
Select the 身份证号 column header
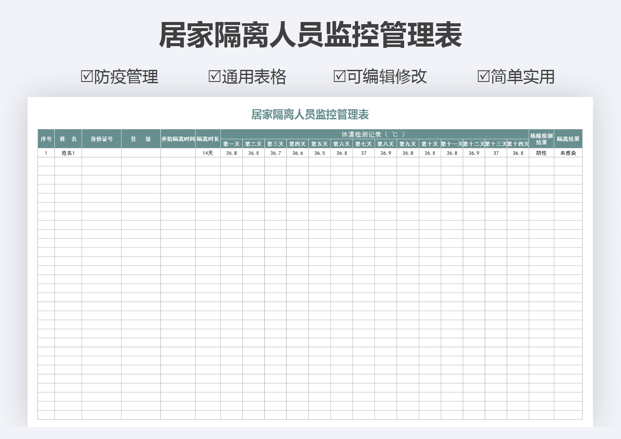[102, 138]
